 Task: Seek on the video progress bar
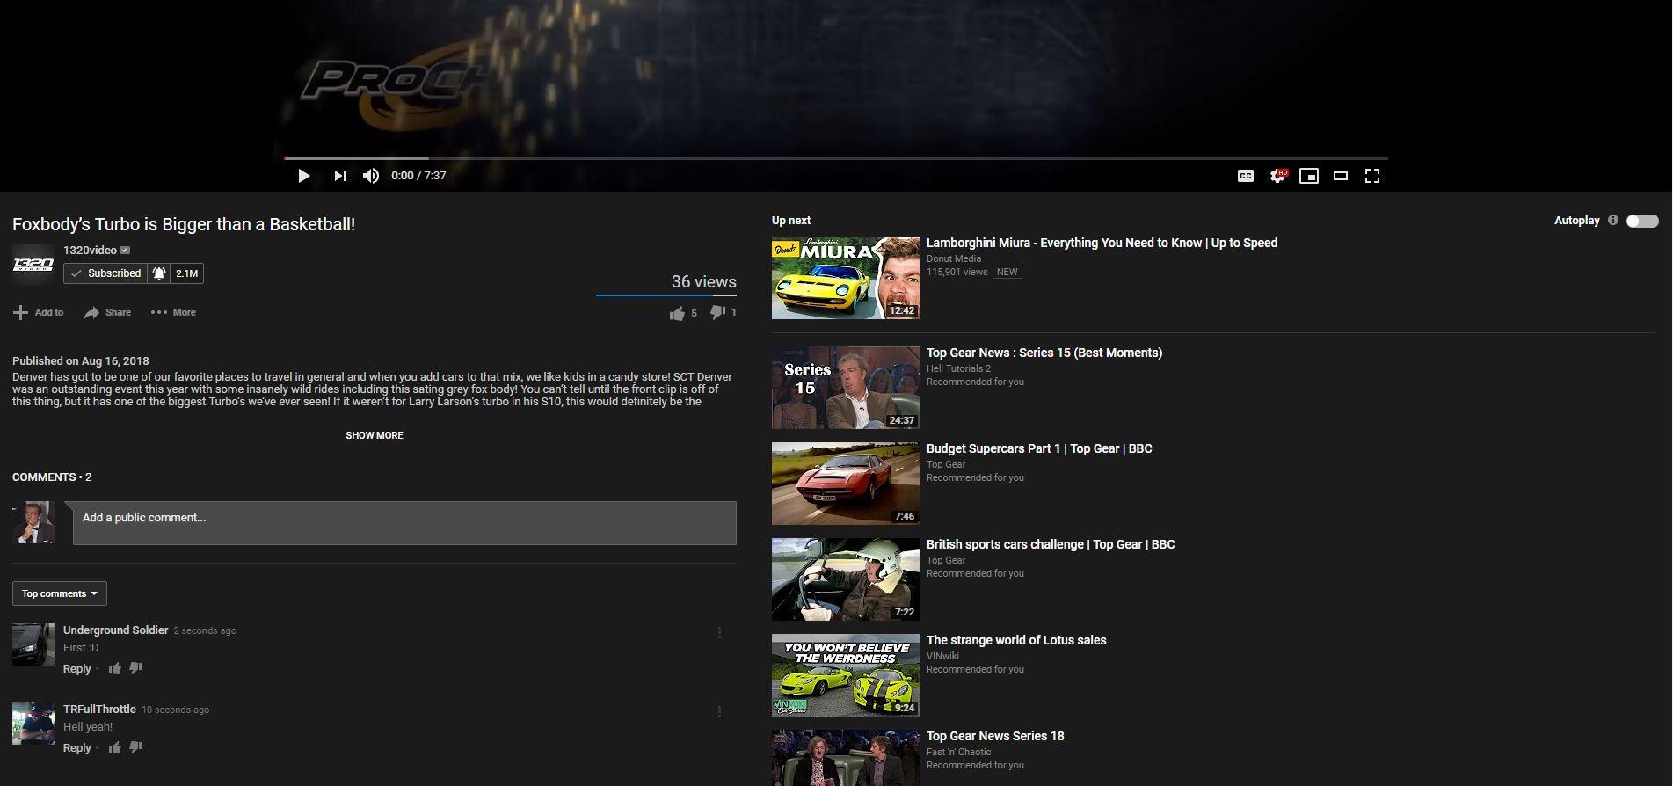click(835, 158)
